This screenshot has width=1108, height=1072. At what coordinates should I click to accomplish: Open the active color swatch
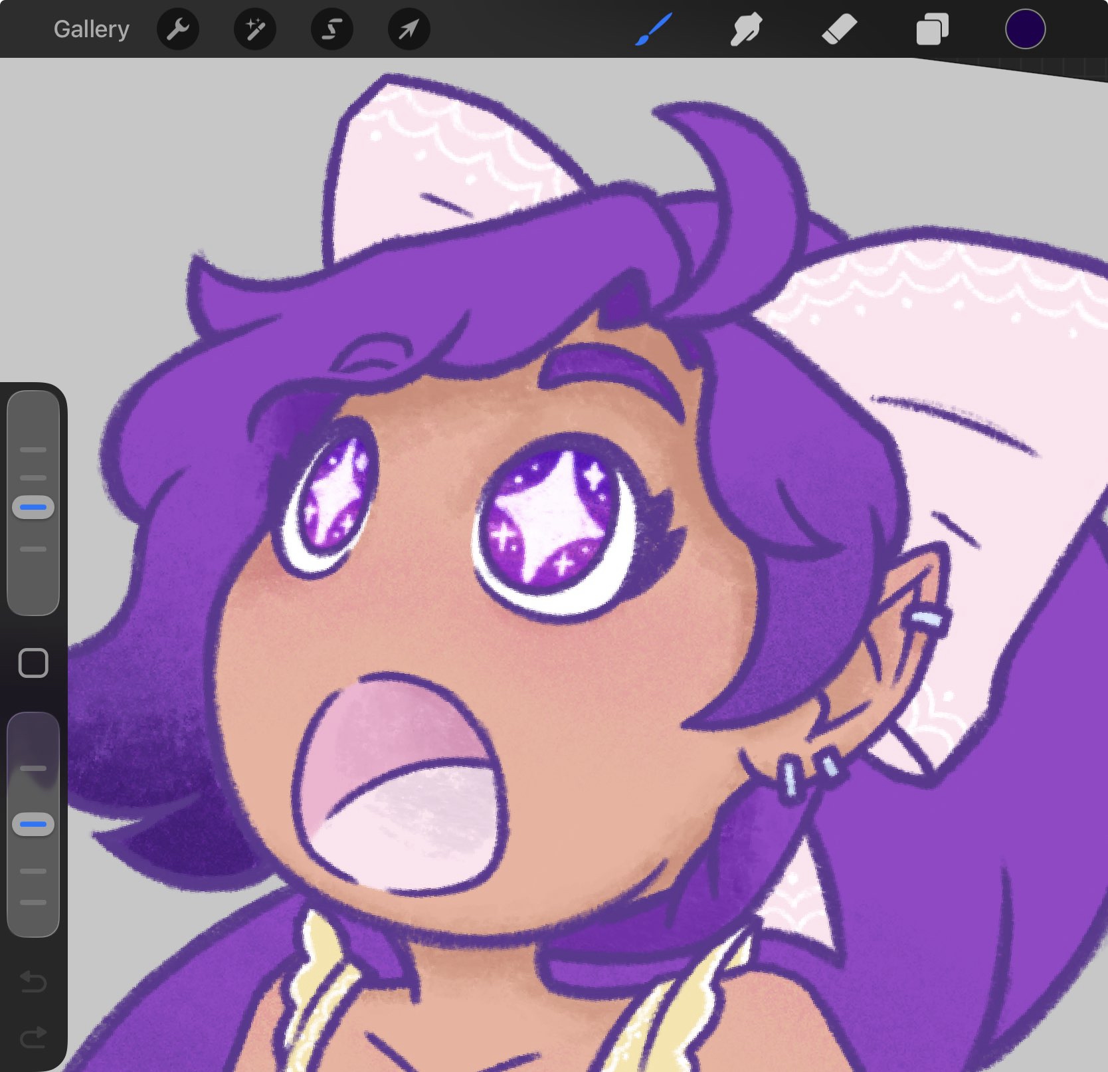(x=1025, y=29)
